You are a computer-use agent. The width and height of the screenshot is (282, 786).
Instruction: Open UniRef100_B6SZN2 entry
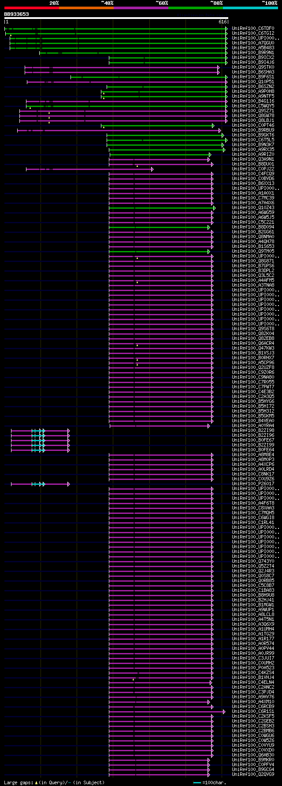(x=253, y=87)
